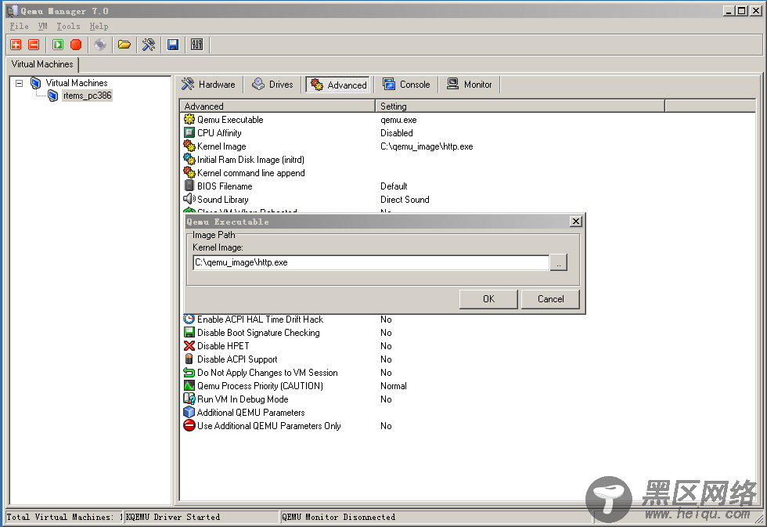Select the rtems_pc386 virtual machine

coord(87,96)
